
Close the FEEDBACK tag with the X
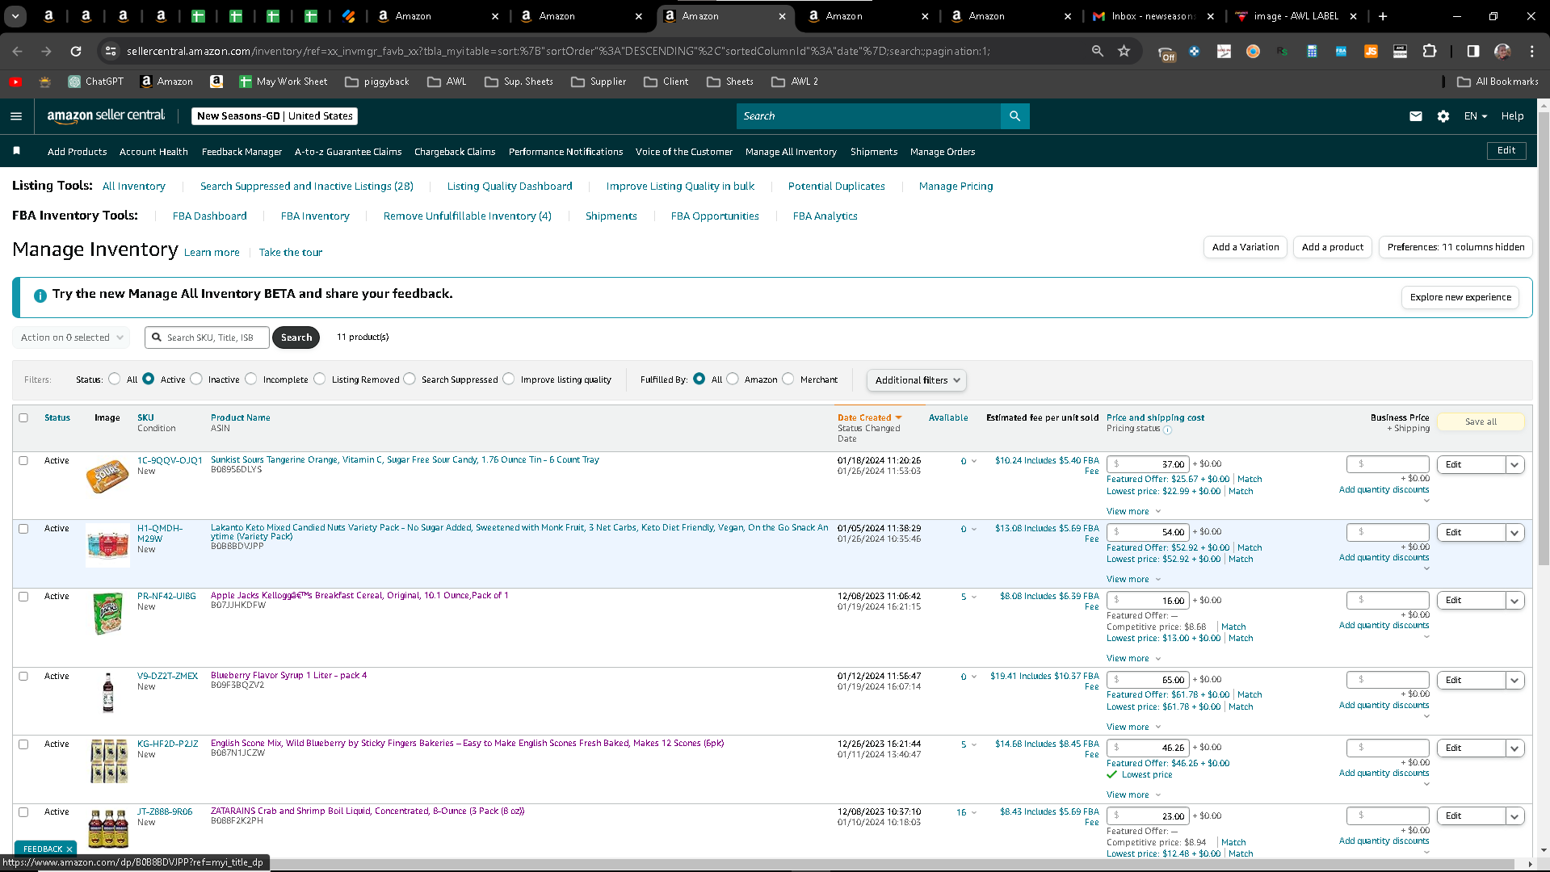point(69,849)
